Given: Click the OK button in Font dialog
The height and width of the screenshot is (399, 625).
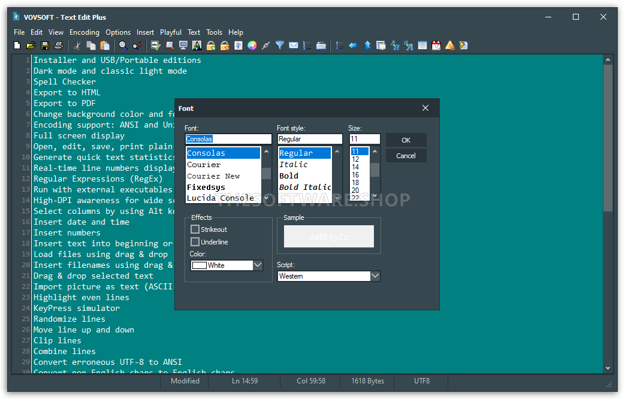Looking at the screenshot, I should 406,140.
